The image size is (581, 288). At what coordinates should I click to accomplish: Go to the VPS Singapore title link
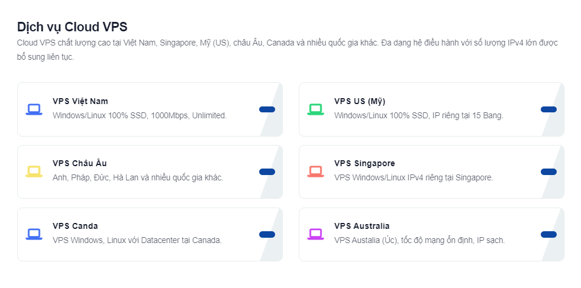coord(364,163)
